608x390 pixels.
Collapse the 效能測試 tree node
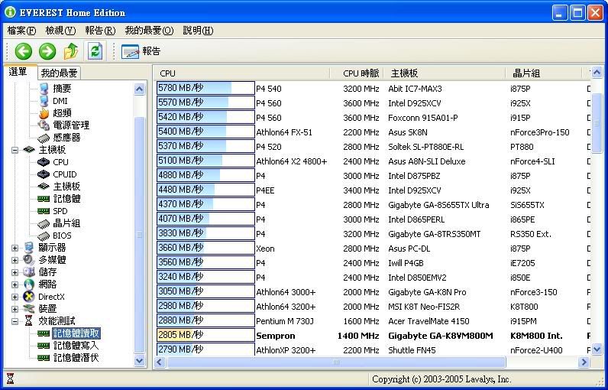pos(15,321)
